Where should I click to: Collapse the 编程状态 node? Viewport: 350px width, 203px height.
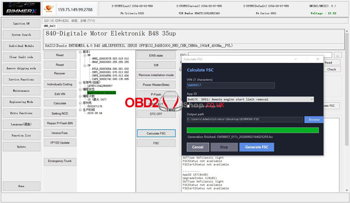coord(80,89)
